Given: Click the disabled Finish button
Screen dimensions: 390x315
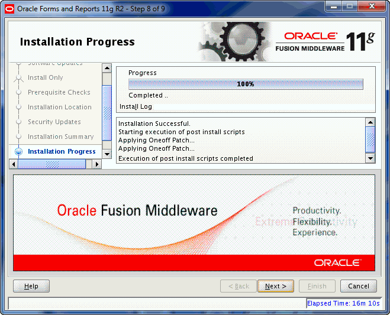Looking at the screenshot, I should tap(317, 286).
